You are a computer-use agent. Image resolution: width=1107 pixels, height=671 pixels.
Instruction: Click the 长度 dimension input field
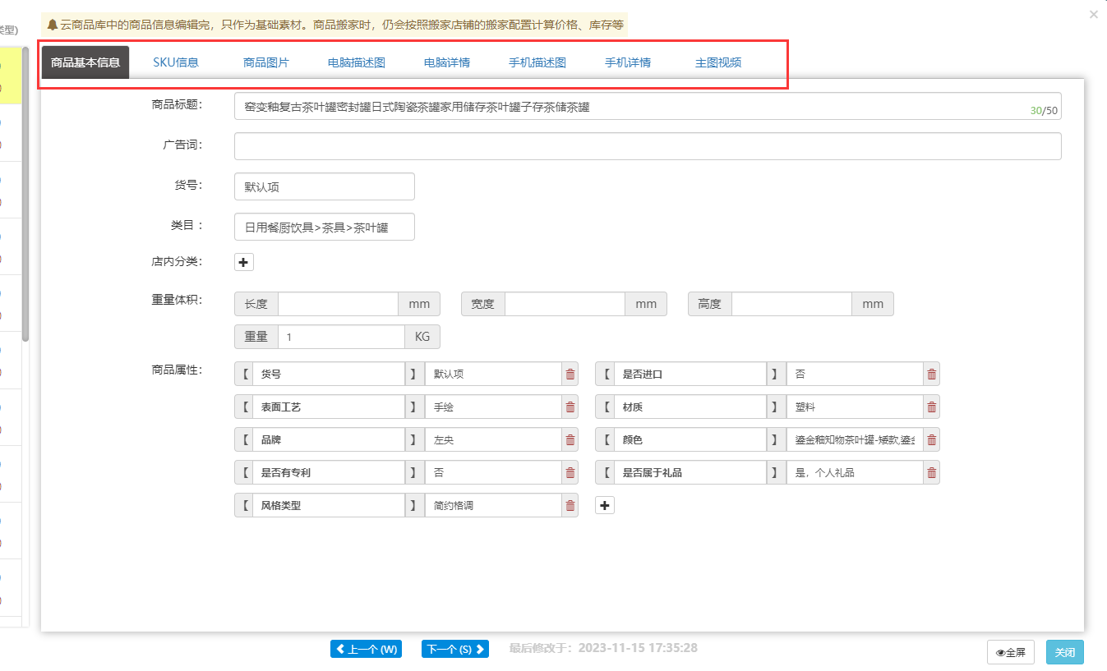coord(338,304)
